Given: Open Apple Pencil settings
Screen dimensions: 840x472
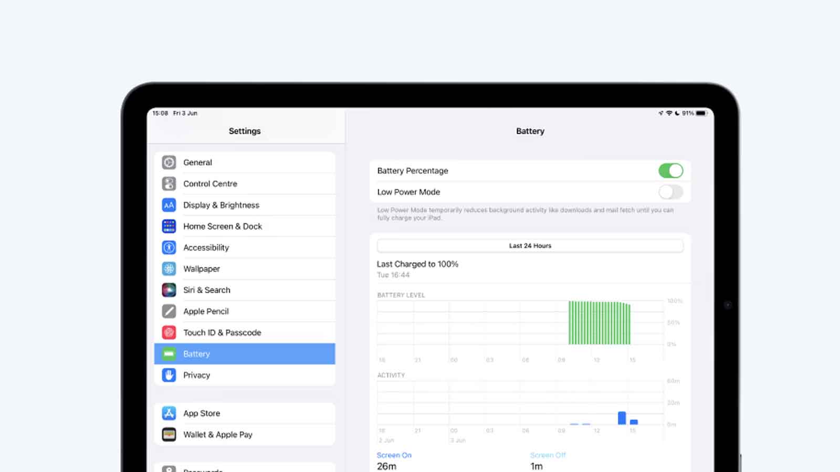Looking at the screenshot, I should tap(245, 311).
